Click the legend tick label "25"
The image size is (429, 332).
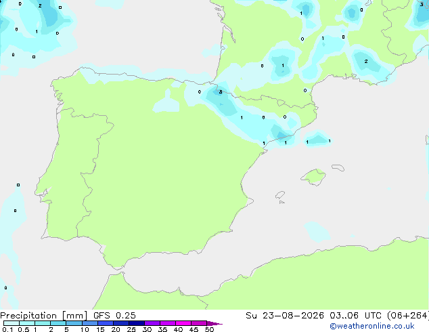coord(131,329)
